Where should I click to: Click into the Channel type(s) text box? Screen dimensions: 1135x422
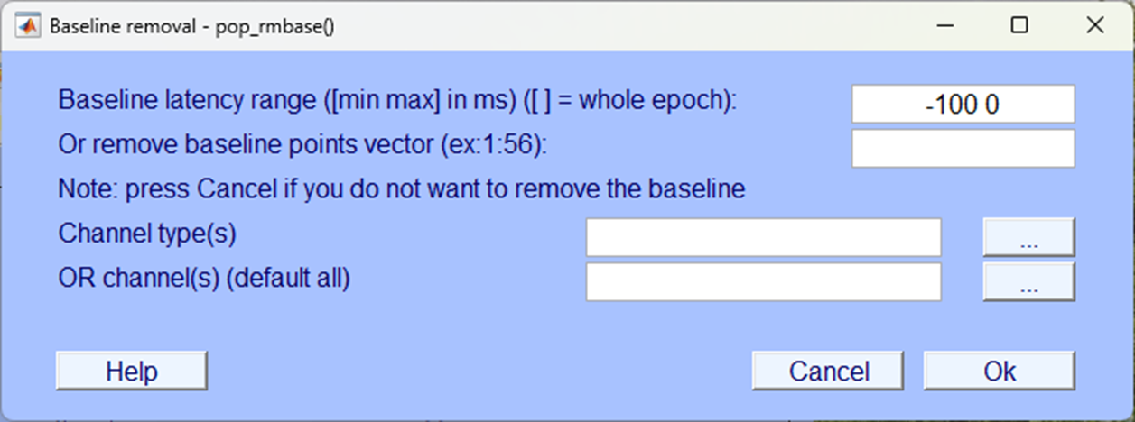pos(763,237)
